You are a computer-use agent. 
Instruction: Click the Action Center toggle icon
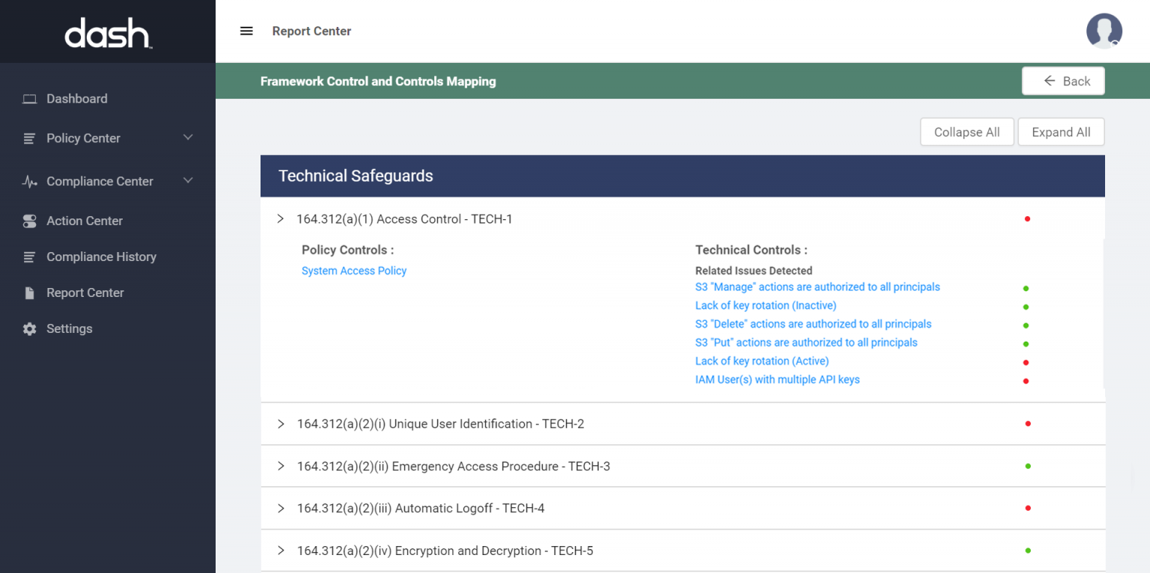[29, 221]
